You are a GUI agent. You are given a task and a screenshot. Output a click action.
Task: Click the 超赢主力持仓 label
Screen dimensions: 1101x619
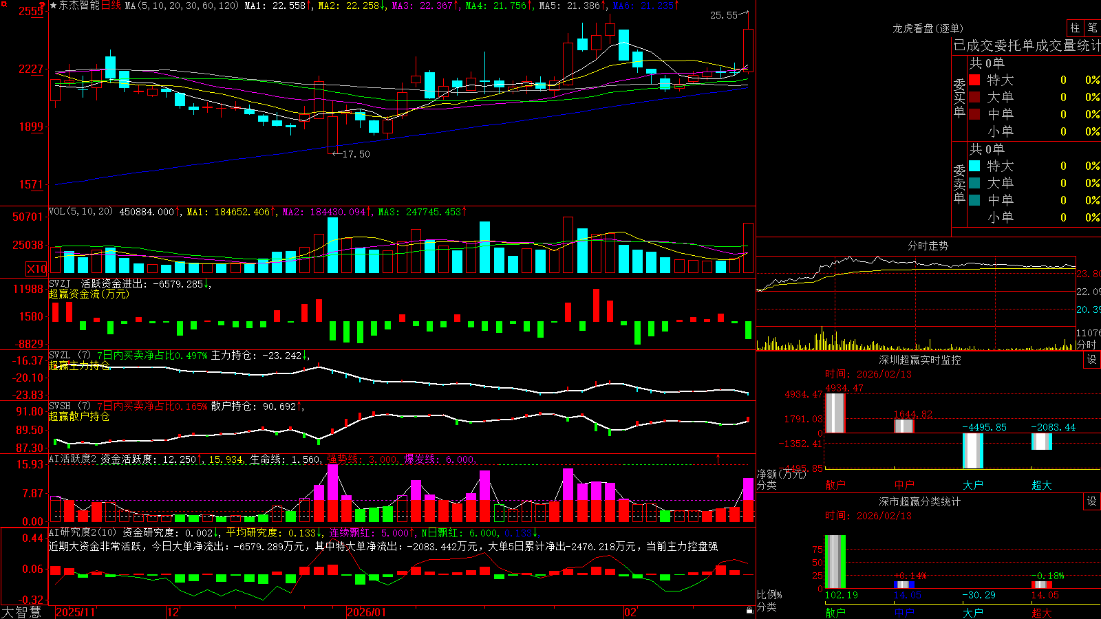pos(79,365)
